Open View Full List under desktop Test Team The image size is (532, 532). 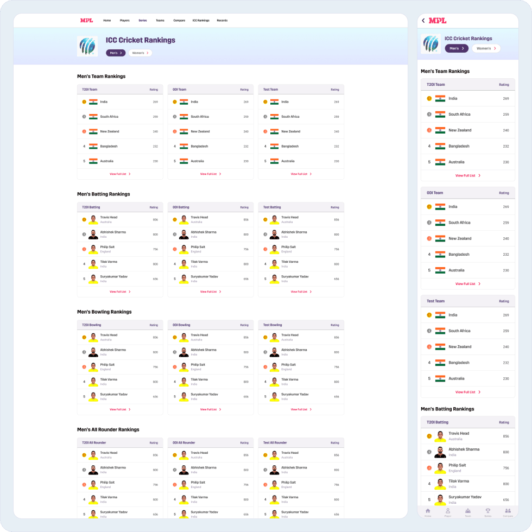coord(301,174)
